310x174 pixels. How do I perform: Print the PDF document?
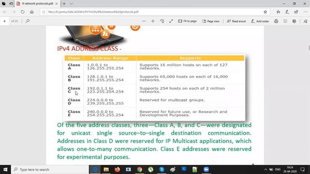click(x=276, y=21)
